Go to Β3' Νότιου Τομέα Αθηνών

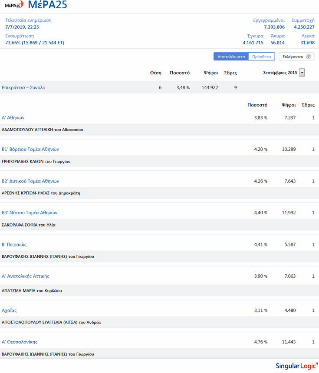pyautogui.click(x=30, y=213)
